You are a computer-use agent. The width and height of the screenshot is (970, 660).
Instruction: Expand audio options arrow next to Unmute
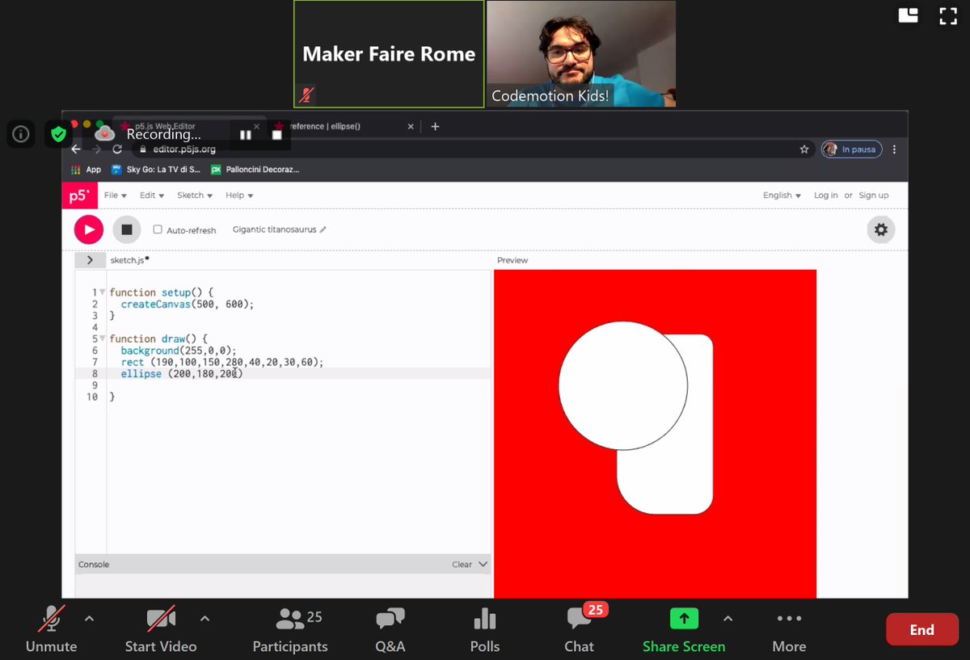(89, 619)
